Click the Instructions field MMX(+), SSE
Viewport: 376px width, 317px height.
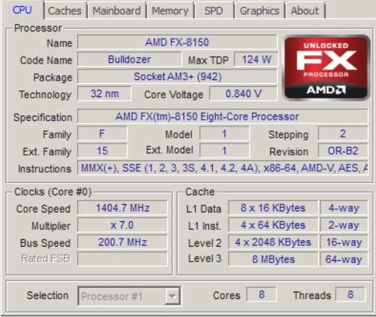(222, 168)
